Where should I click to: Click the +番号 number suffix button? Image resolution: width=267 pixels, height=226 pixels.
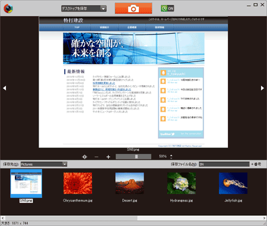tap(256, 164)
